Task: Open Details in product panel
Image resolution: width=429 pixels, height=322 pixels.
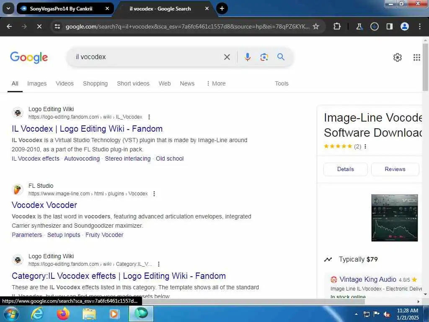Action: click(346, 169)
